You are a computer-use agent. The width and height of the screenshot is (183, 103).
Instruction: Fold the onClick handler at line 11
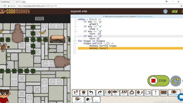click(x=77, y=43)
